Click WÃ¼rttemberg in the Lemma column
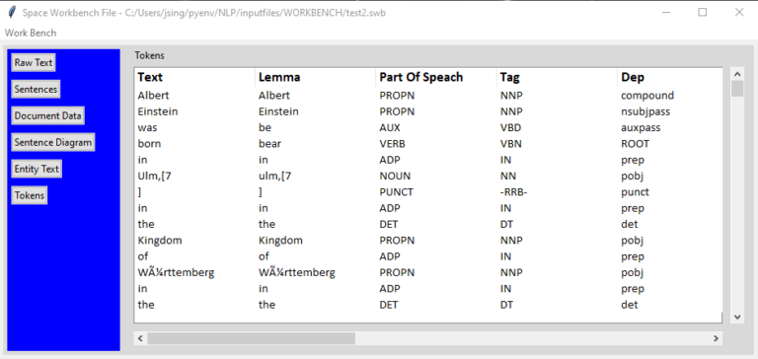 297,272
